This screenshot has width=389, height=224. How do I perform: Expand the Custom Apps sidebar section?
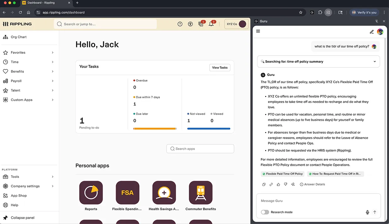pos(28,100)
